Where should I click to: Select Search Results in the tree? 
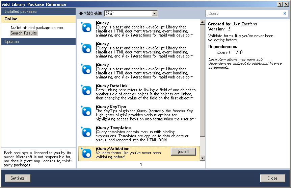tap(24, 33)
